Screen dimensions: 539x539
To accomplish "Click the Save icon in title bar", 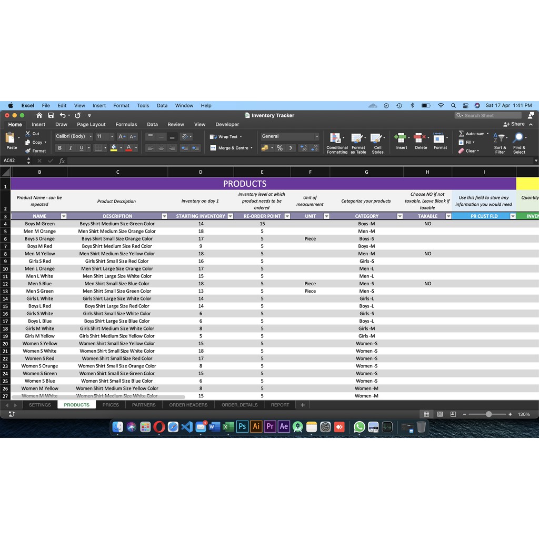I will coord(51,115).
